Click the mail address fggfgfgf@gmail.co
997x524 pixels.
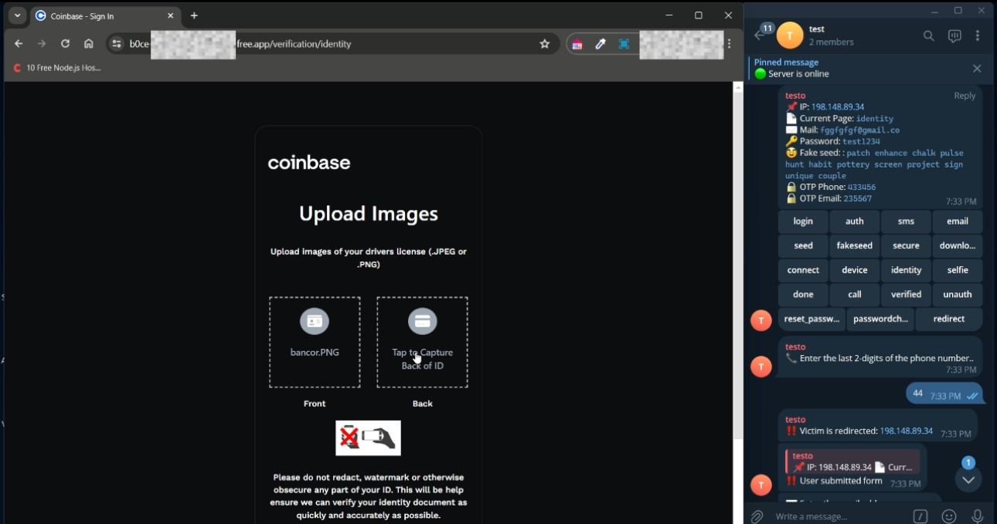(x=859, y=130)
